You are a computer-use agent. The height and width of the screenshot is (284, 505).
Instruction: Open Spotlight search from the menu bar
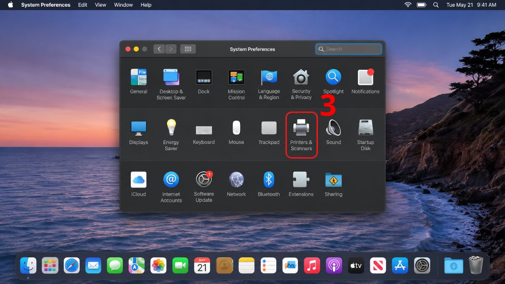tap(436, 5)
